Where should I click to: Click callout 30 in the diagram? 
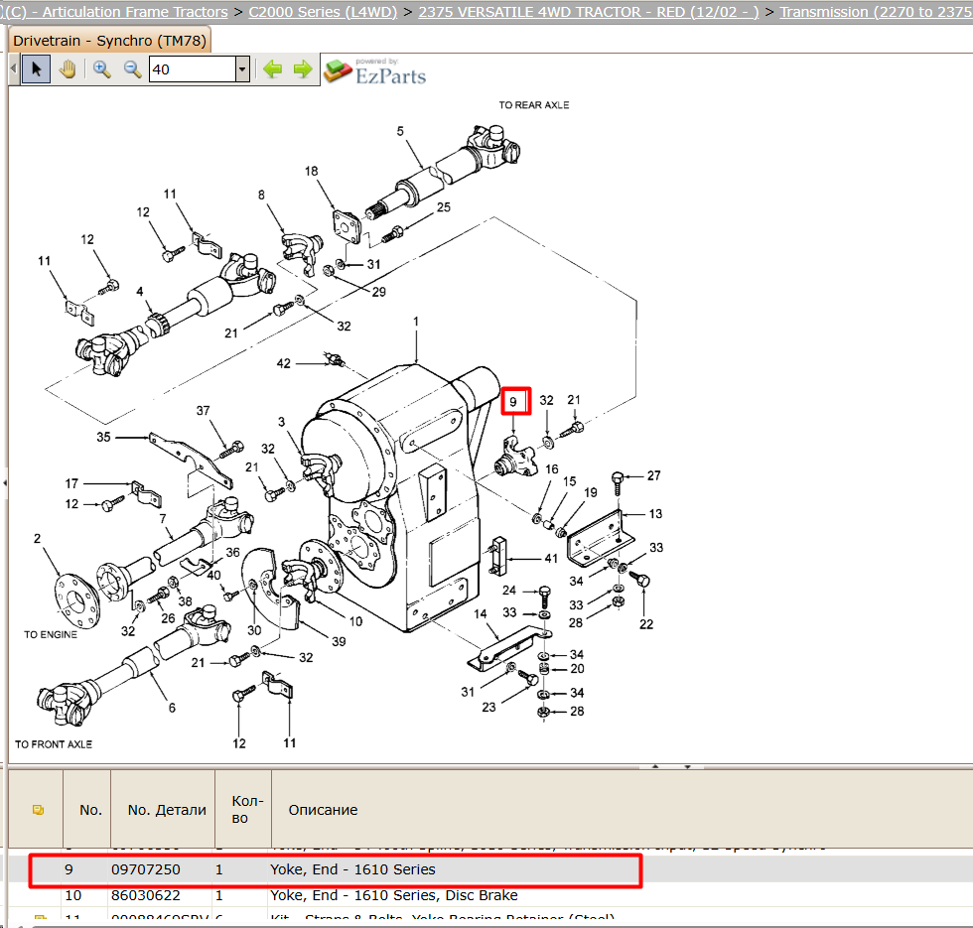254,630
